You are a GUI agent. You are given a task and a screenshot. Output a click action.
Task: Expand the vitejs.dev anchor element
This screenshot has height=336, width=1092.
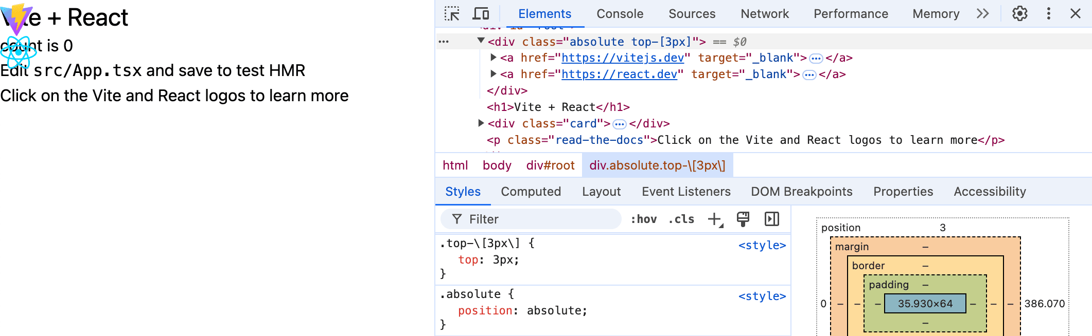click(493, 58)
